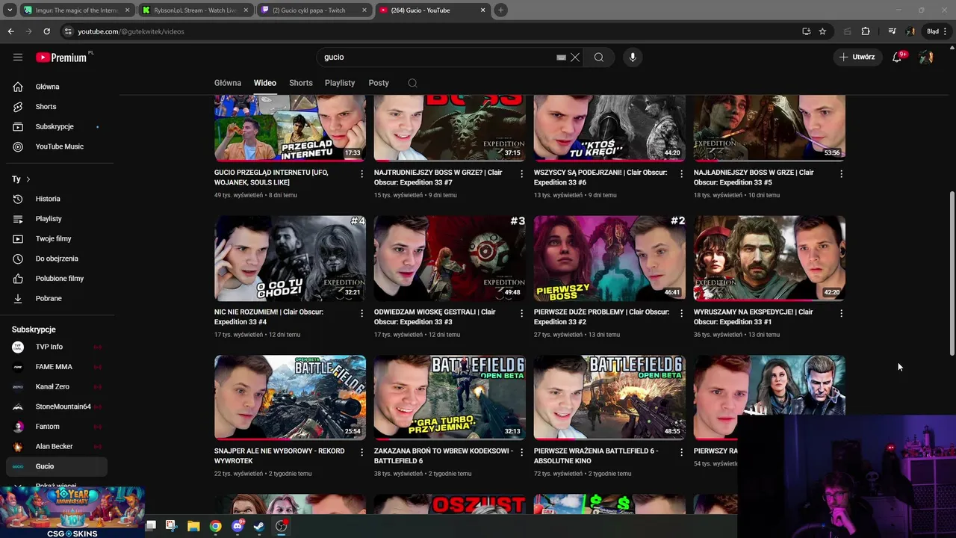Image resolution: width=956 pixels, height=538 pixels.
Task: Open Steam from the taskbar
Action: (258, 526)
